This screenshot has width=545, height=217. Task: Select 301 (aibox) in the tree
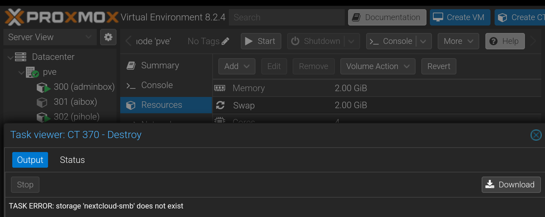pyautogui.click(x=75, y=102)
